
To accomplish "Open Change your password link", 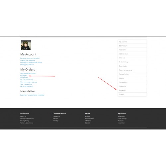I will click(28, 60).
